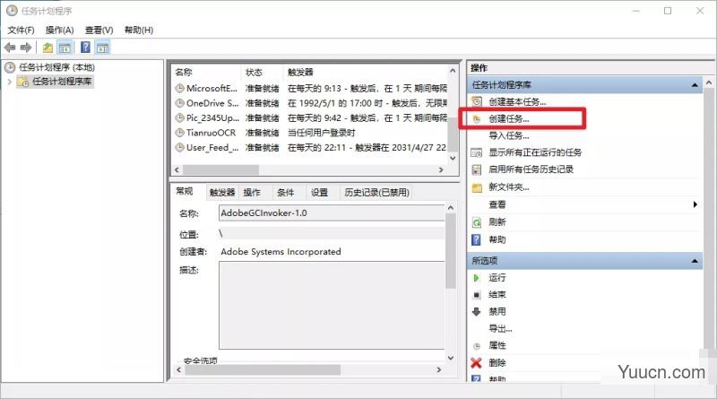This screenshot has height=399, width=717.
Task: Click the Up one level folder icon
Action: 48,48
